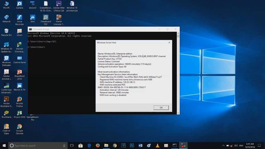Click the 'Partial Product Key' line in dialog
Viewport: 265px width, 149px height.
[109, 59]
